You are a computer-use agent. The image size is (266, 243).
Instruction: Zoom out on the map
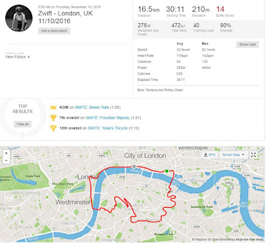pyautogui.click(x=6, y=160)
